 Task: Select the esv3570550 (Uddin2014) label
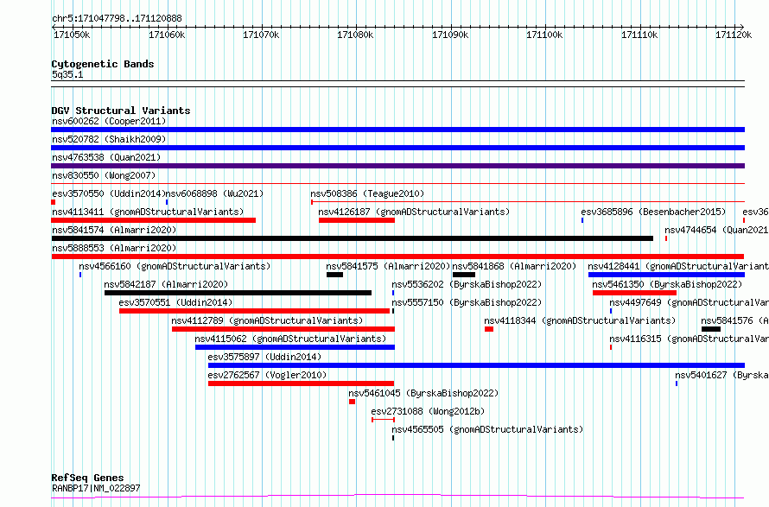pyautogui.click(x=109, y=193)
